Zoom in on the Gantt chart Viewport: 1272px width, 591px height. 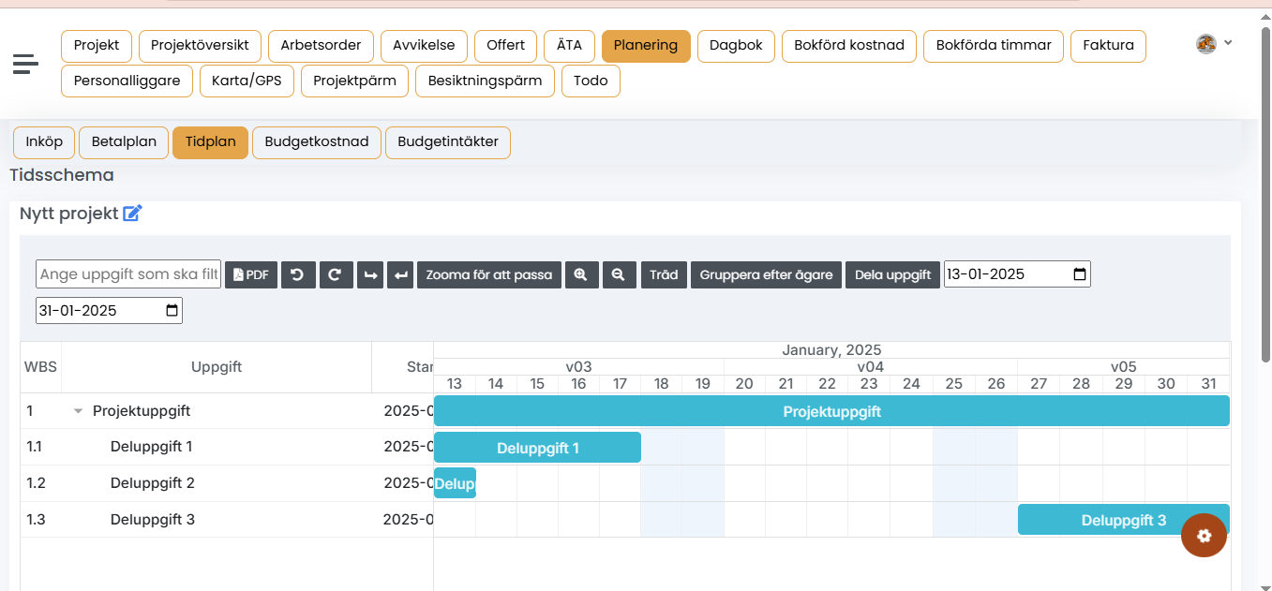581,274
